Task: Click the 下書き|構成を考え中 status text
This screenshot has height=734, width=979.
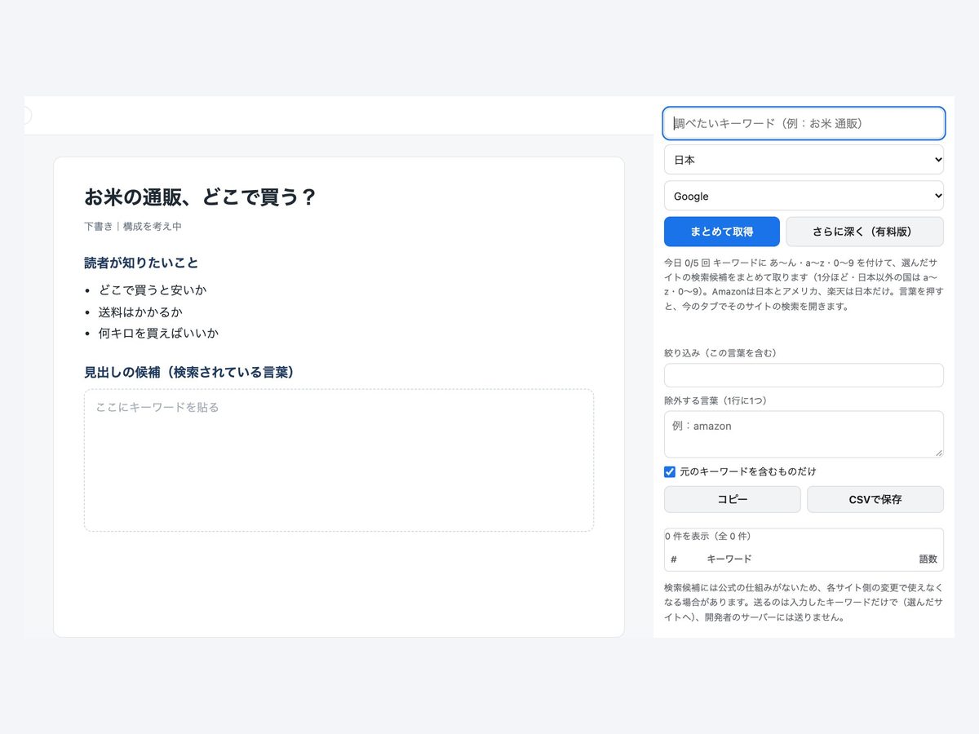Action: [133, 226]
